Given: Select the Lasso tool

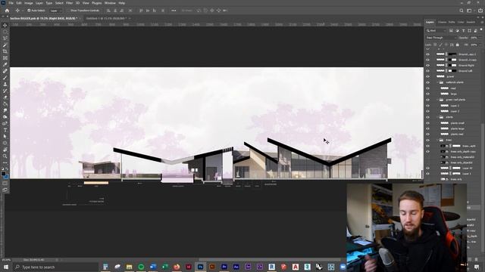Looking at the screenshot, I should (5, 39).
